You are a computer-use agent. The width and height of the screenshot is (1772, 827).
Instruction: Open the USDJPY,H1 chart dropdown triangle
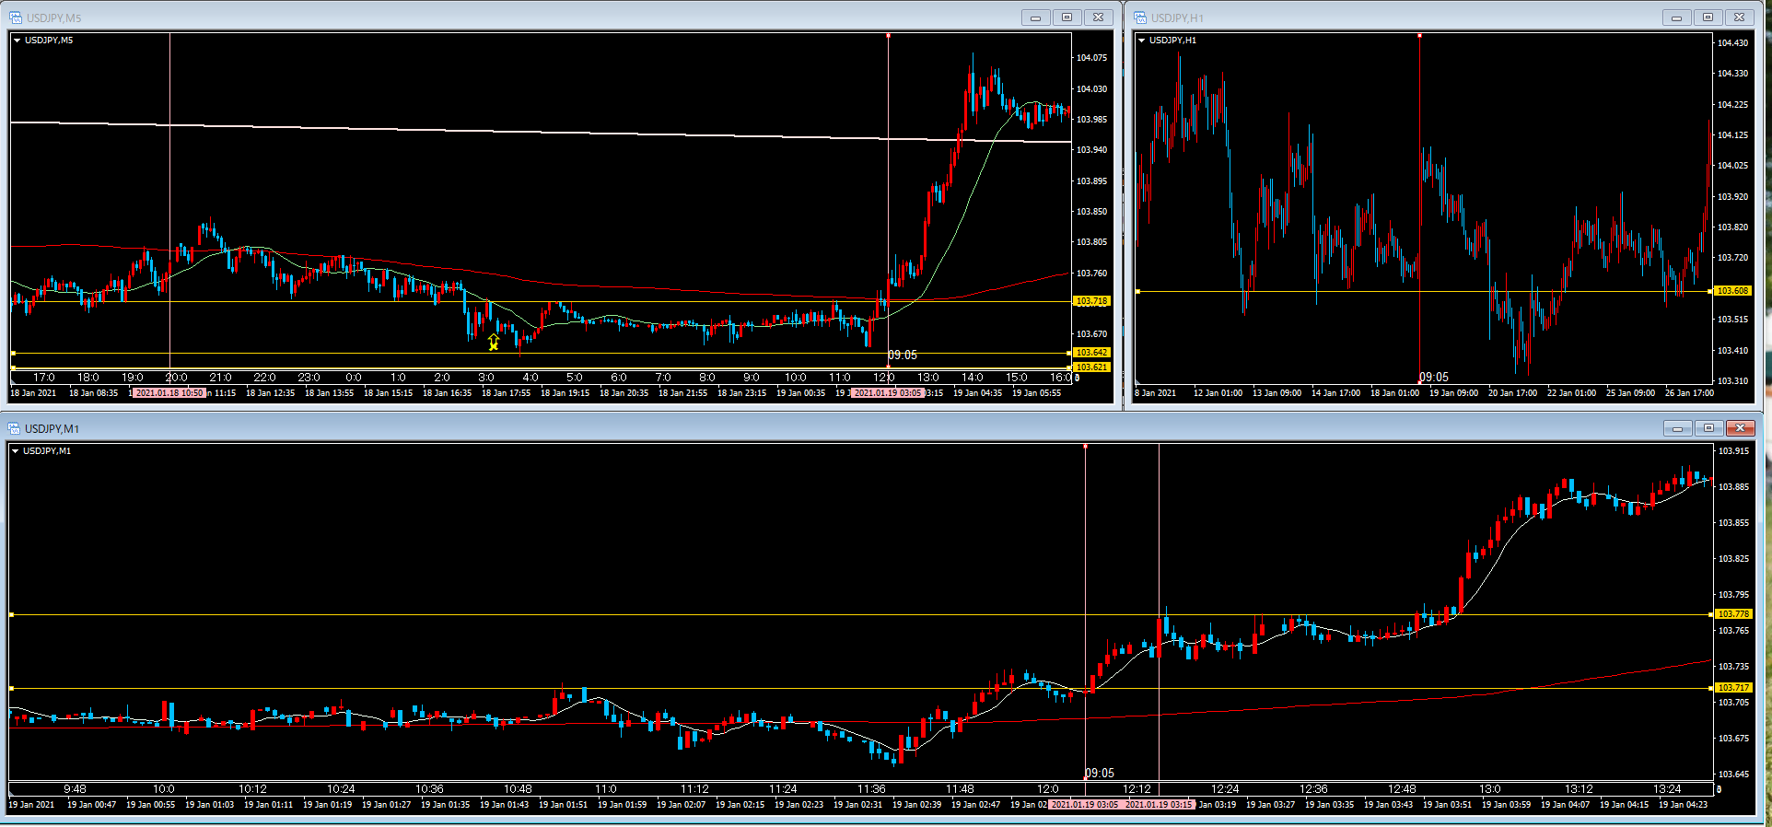click(1141, 41)
